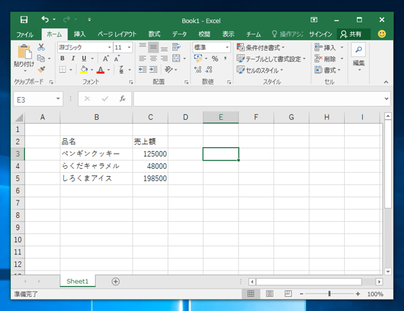Select column E header
Screen dimensions: 404x311
[221, 117]
